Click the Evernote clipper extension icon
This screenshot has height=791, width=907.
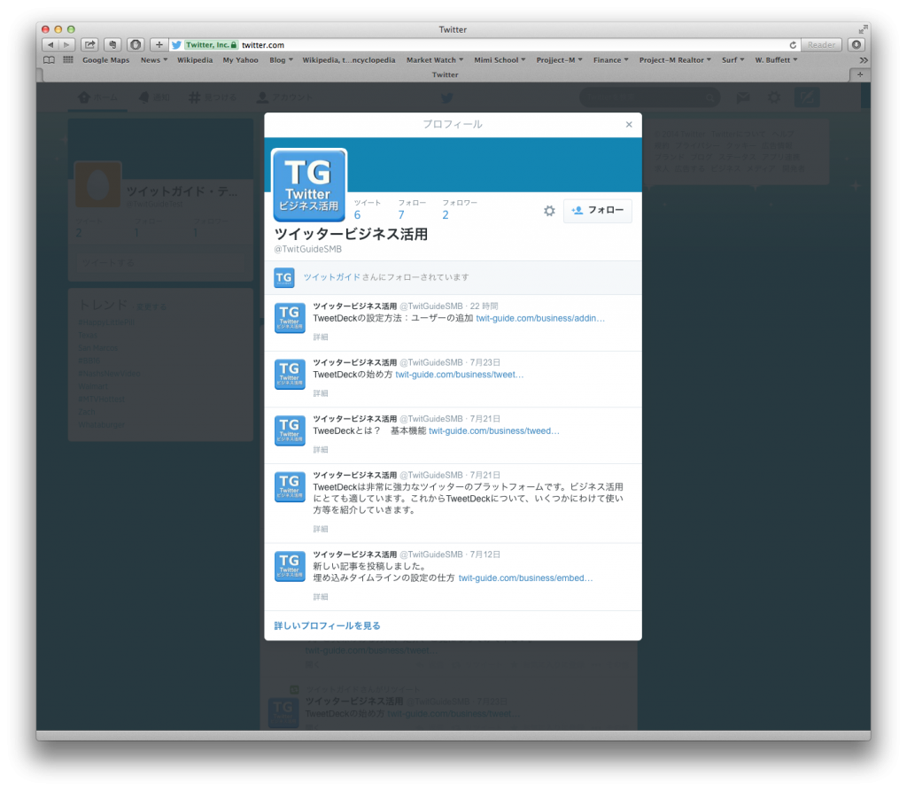coord(112,44)
